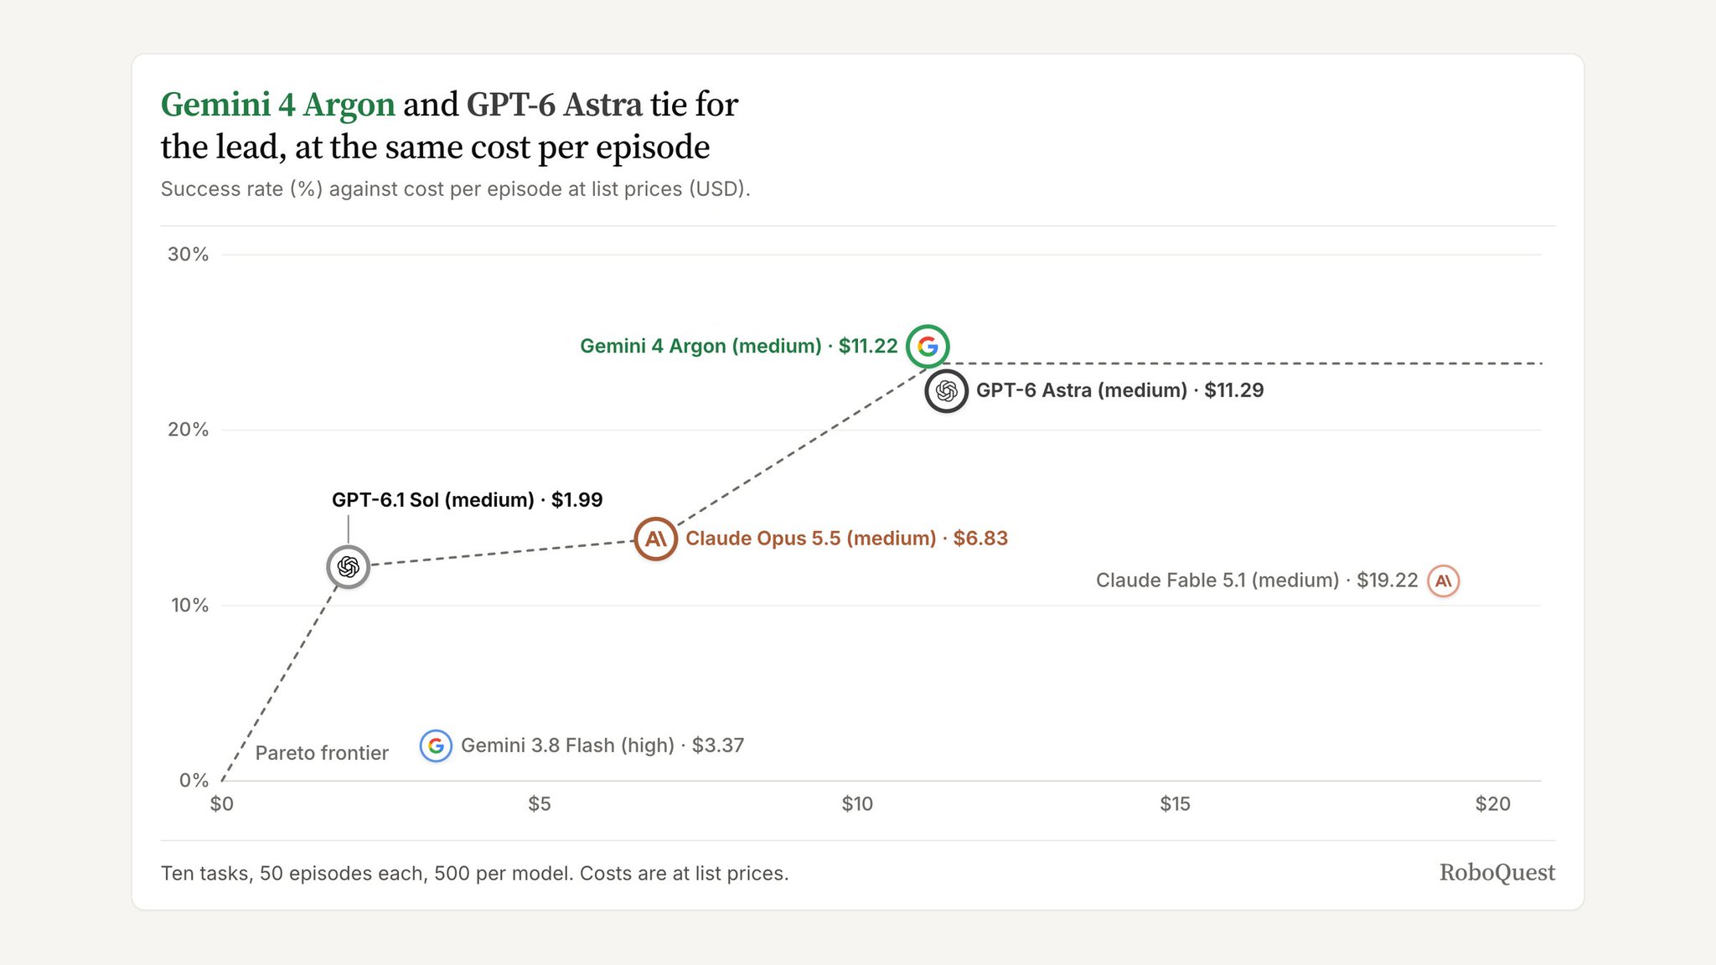Click the Gemini 4 Argon Google marker
The image size is (1716, 965).
928,346
